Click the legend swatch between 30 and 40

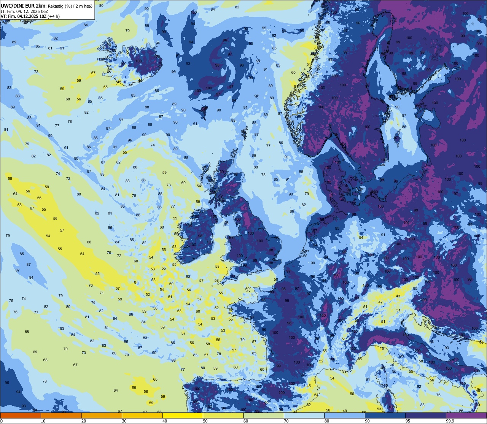pyautogui.click(x=142, y=415)
